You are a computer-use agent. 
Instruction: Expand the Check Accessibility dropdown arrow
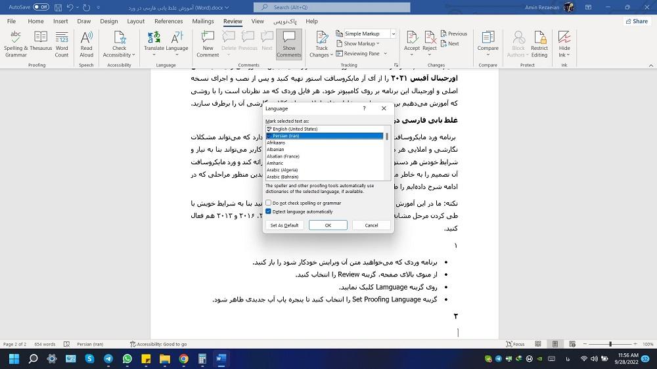tap(133, 55)
